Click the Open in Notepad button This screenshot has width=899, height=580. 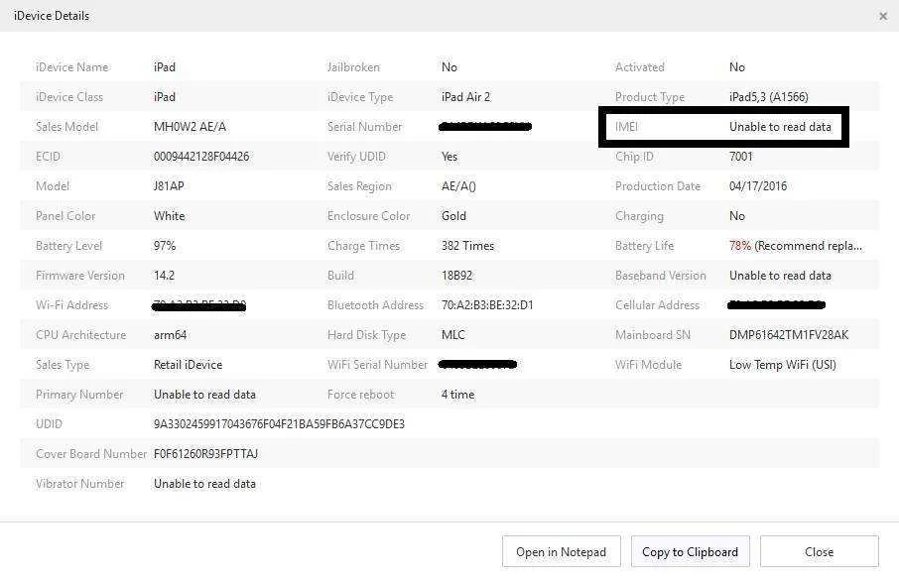point(562,552)
